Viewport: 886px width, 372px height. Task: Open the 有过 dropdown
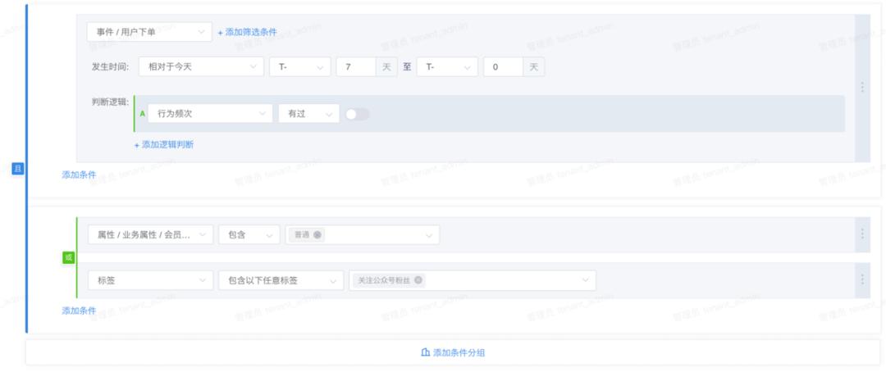308,113
